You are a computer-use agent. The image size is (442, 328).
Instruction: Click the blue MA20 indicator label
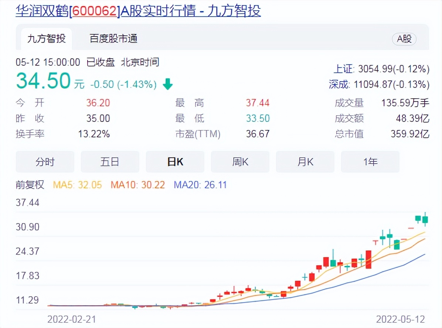tap(200, 185)
